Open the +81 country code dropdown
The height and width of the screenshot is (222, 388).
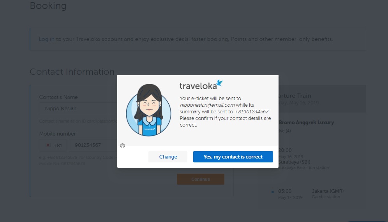[x=53, y=145]
